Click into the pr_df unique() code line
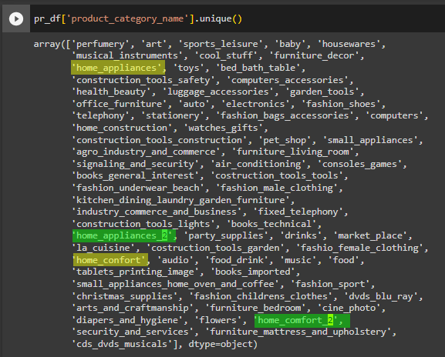445x357 pixels. 138,19
